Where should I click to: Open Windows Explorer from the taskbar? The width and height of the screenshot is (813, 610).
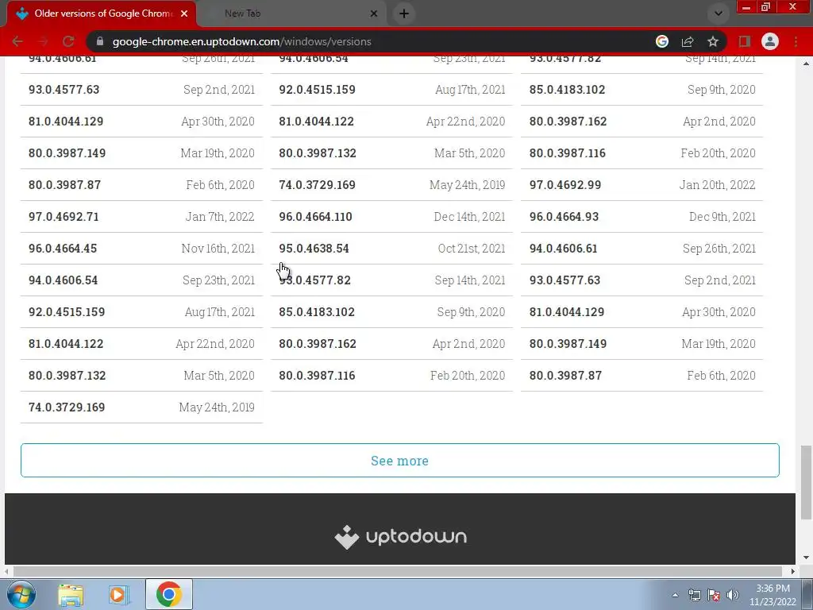pyautogui.click(x=71, y=595)
